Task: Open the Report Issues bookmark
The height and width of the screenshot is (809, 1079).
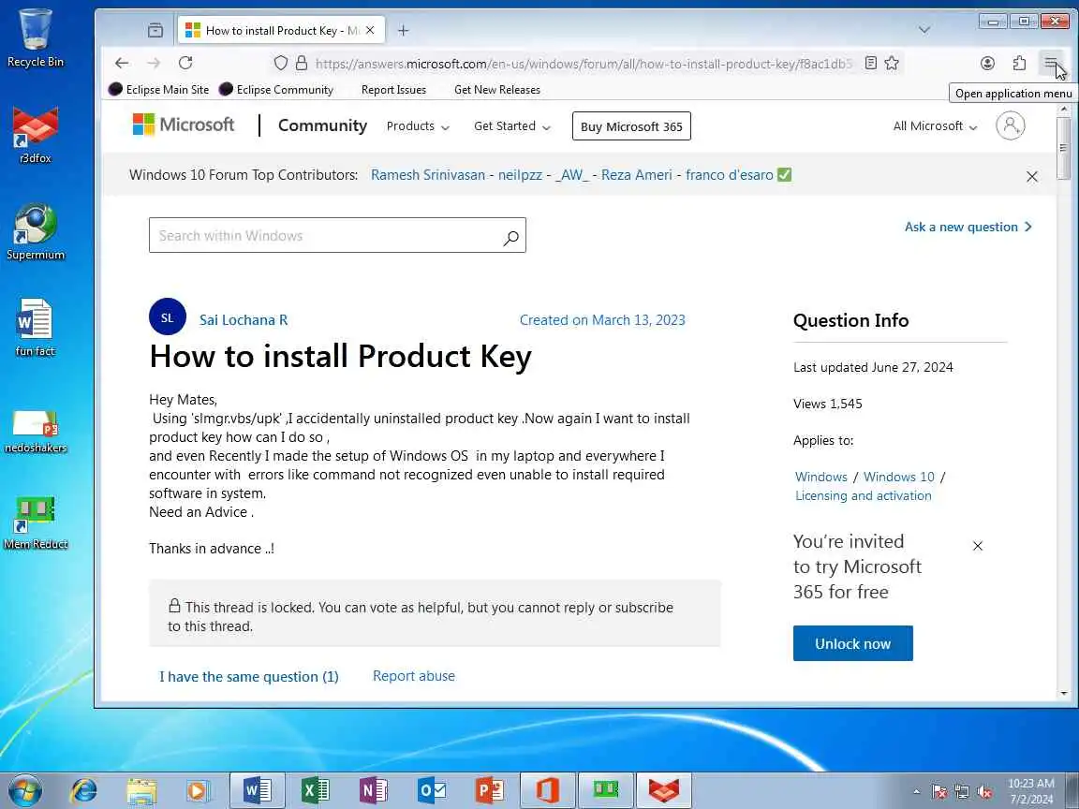Action: [393, 90]
